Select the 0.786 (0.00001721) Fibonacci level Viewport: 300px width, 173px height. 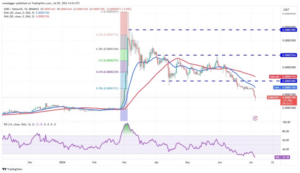107,88
